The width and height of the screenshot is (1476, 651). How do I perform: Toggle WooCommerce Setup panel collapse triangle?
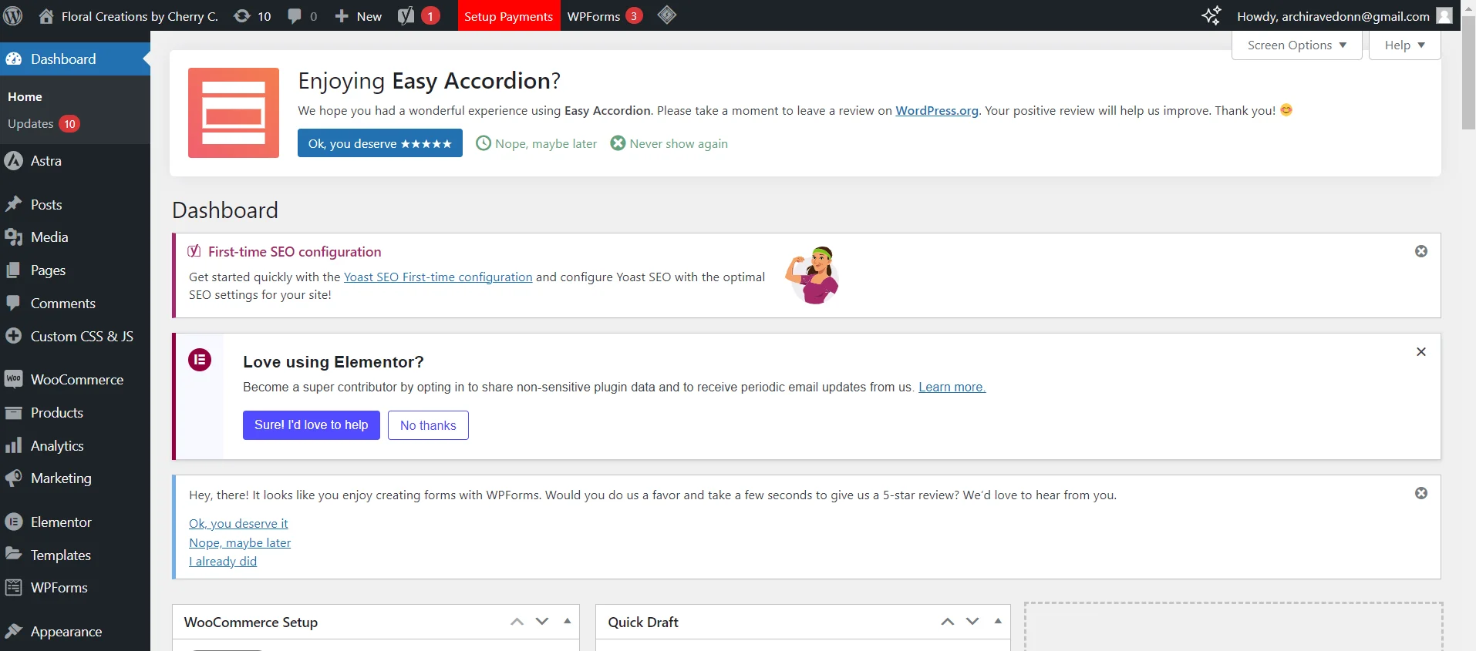coord(568,621)
